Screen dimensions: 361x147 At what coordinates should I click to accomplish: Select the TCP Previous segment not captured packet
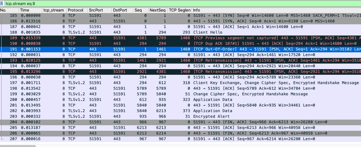(180, 38)
